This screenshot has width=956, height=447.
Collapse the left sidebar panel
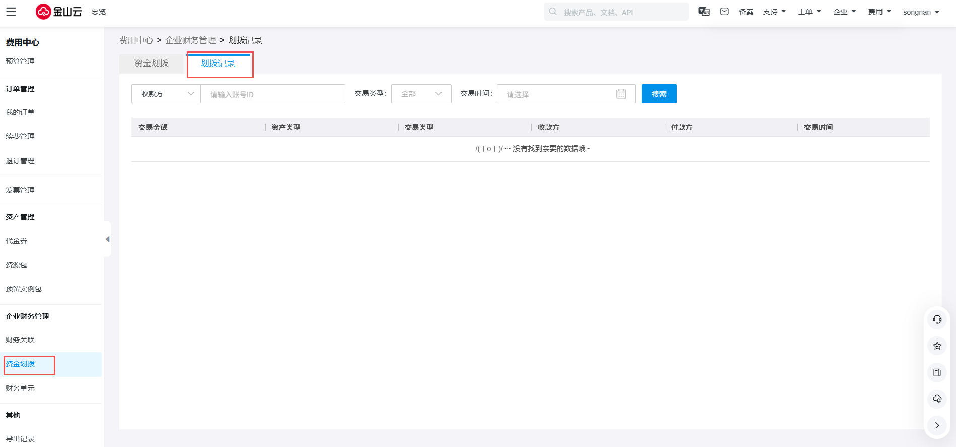(x=107, y=239)
